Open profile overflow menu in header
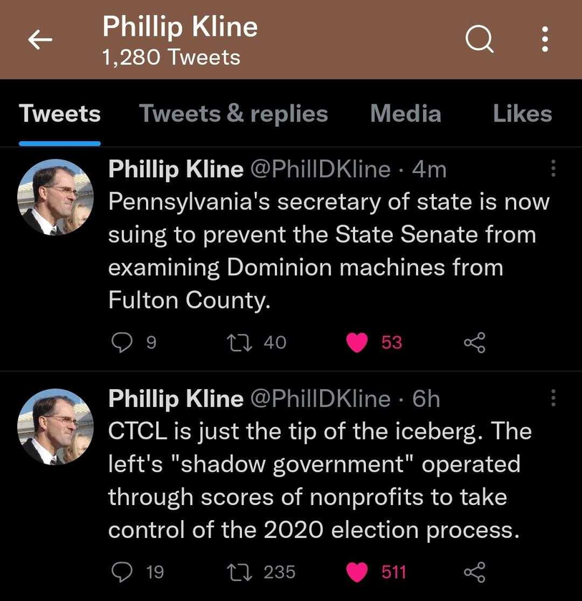The width and height of the screenshot is (582, 601). pyautogui.click(x=545, y=39)
